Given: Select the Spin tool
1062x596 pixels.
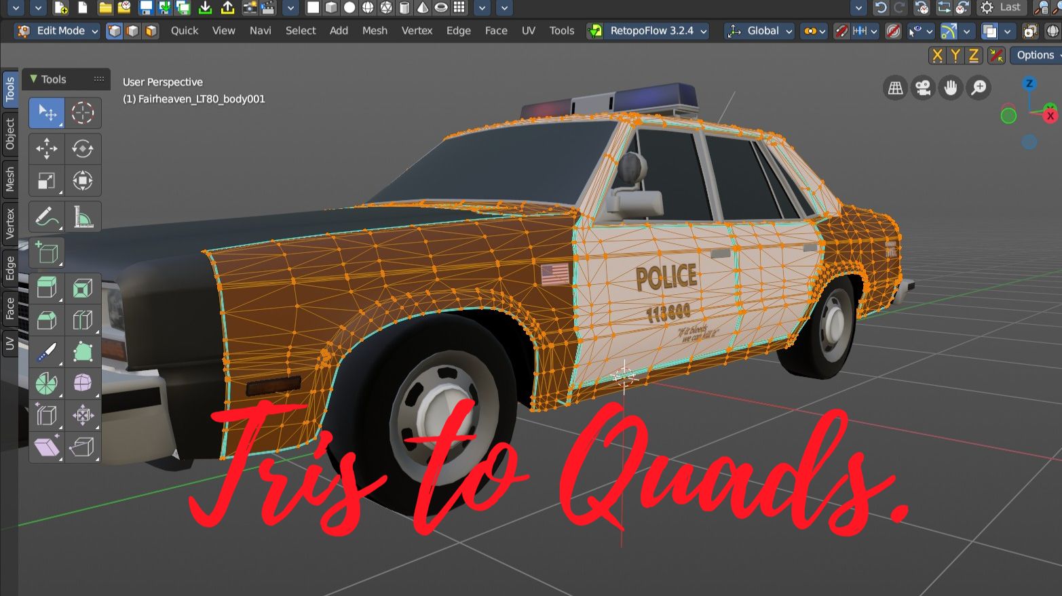Looking at the screenshot, I should point(47,384).
